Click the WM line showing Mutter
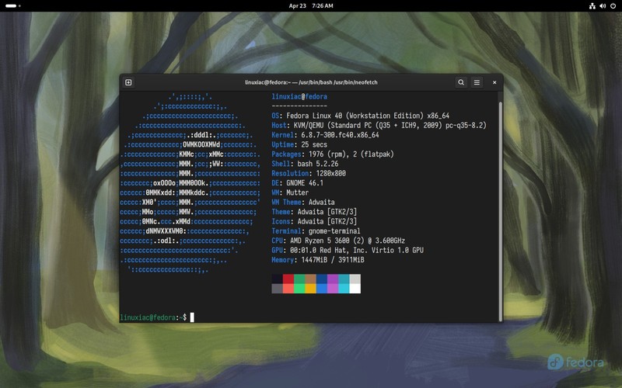 click(290, 192)
